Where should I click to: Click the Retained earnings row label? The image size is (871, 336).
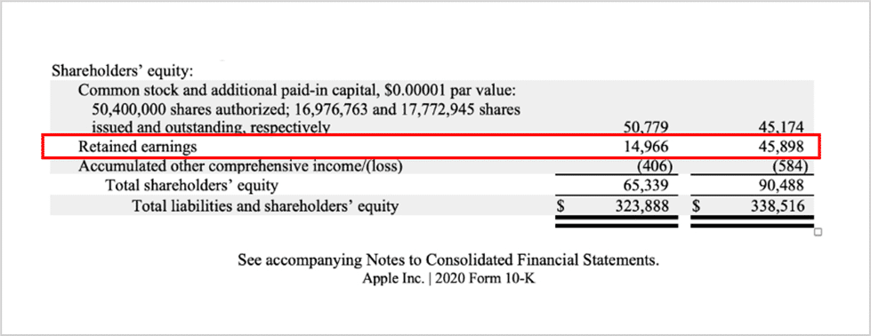(x=138, y=148)
